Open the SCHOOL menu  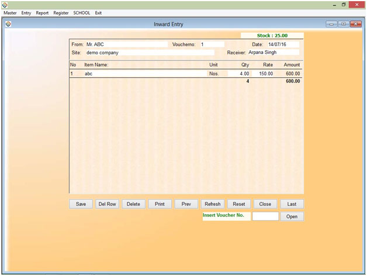pos(82,13)
